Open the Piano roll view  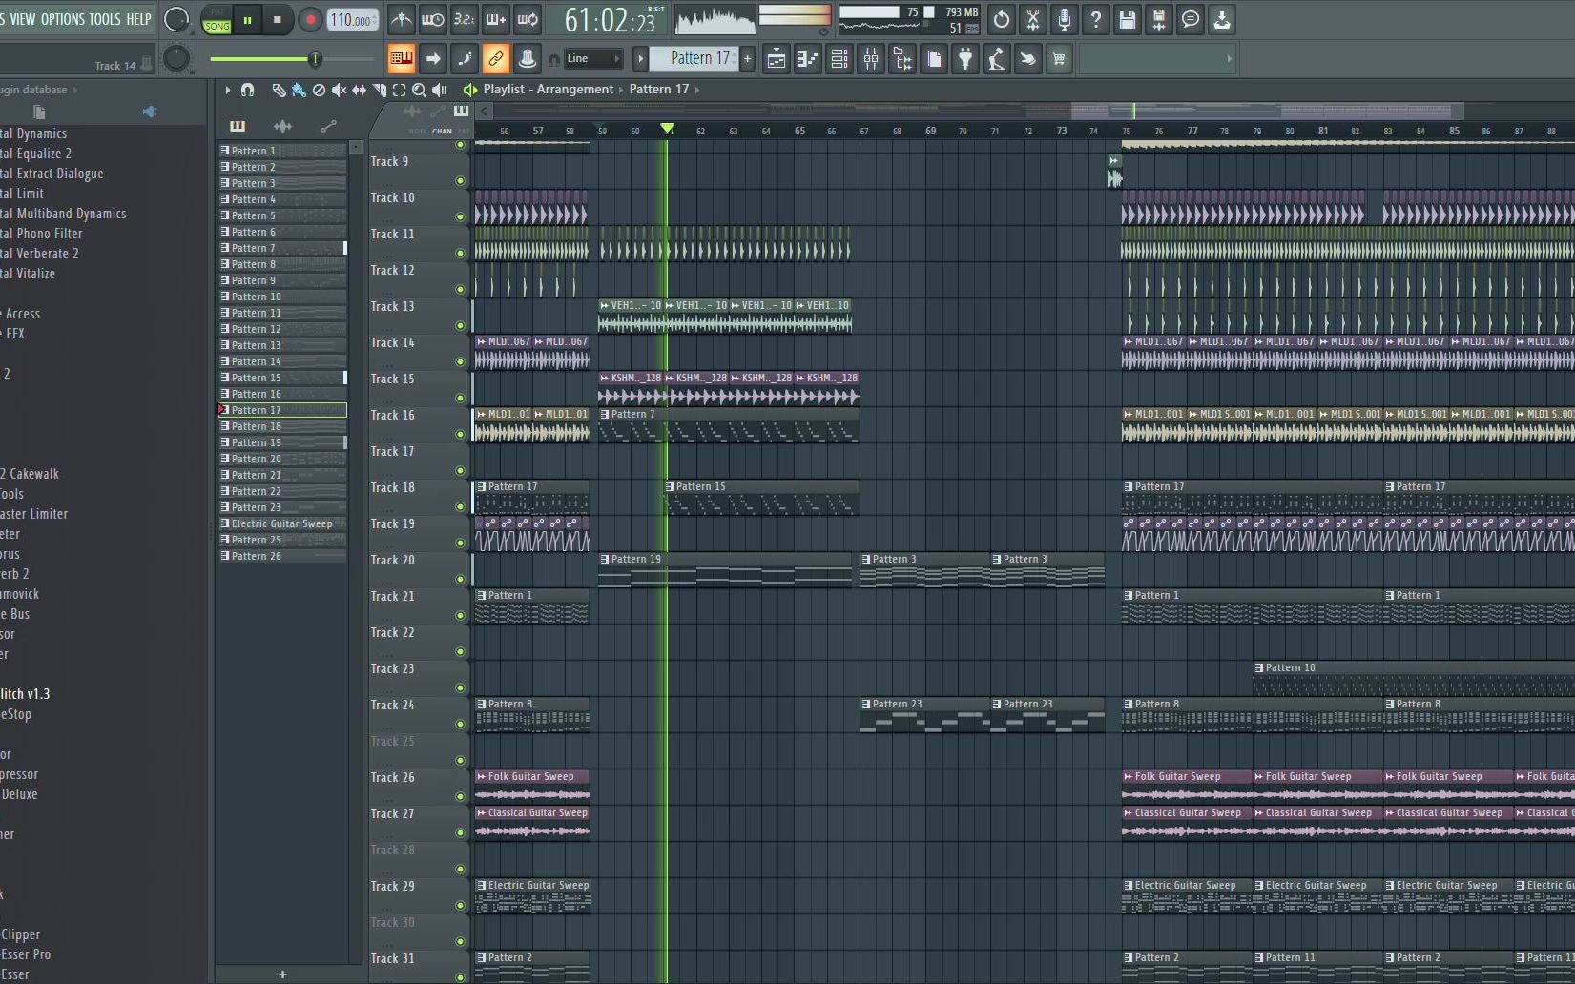coord(808,59)
